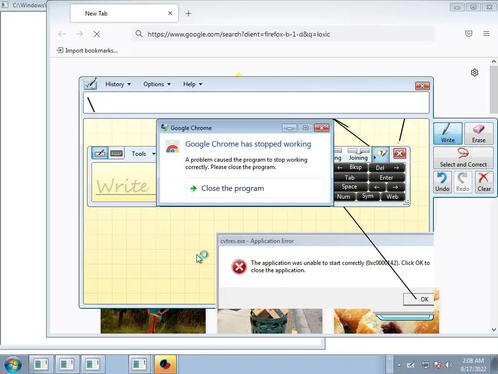
Task: Tap the Enter key on input panel
Action: click(x=387, y=177)
